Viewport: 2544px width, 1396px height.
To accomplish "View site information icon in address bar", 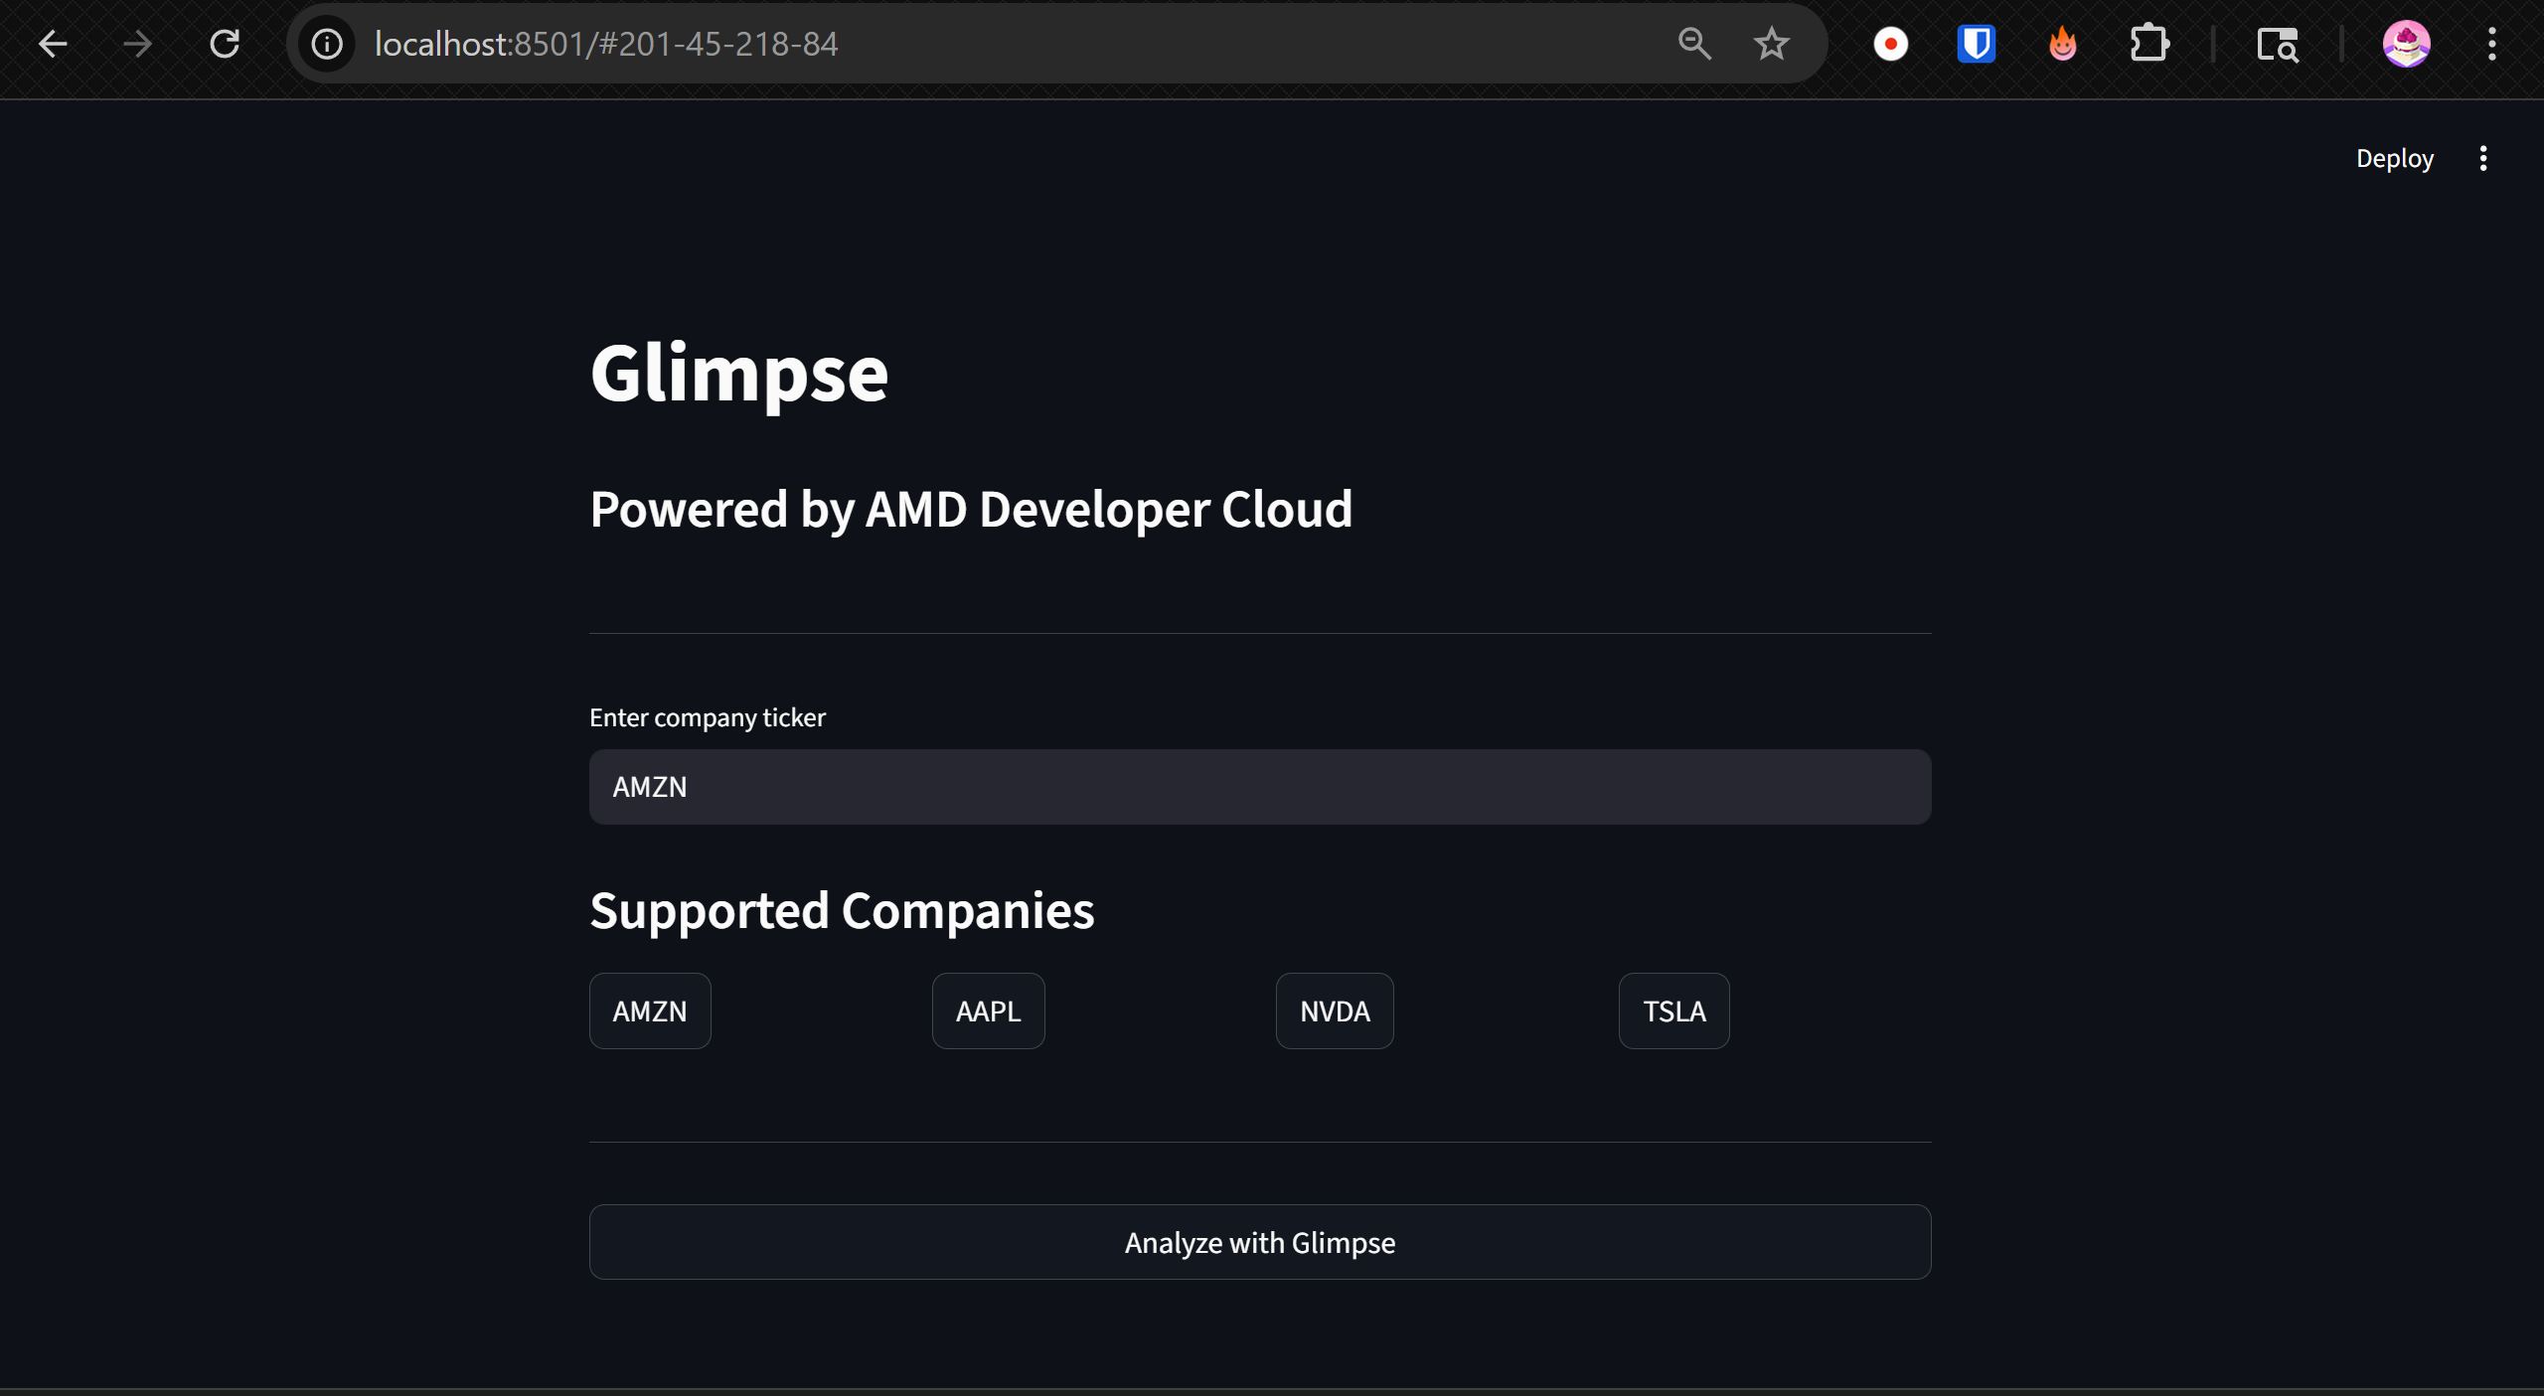I will click(x=327, y=44).
